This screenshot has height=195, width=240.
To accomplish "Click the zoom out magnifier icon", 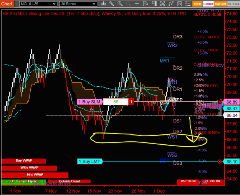I will click(x=128, y=4).
